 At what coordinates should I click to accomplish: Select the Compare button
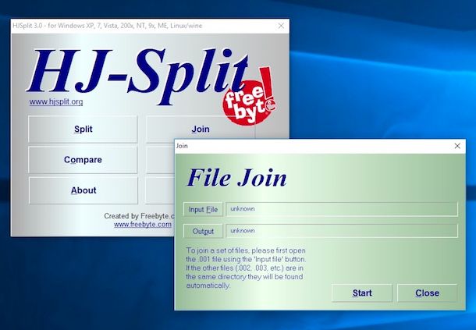click(83, 160)
